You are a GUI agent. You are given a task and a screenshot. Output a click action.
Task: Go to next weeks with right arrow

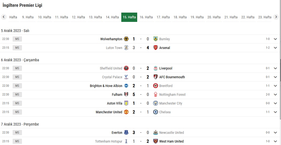(276, 17)
